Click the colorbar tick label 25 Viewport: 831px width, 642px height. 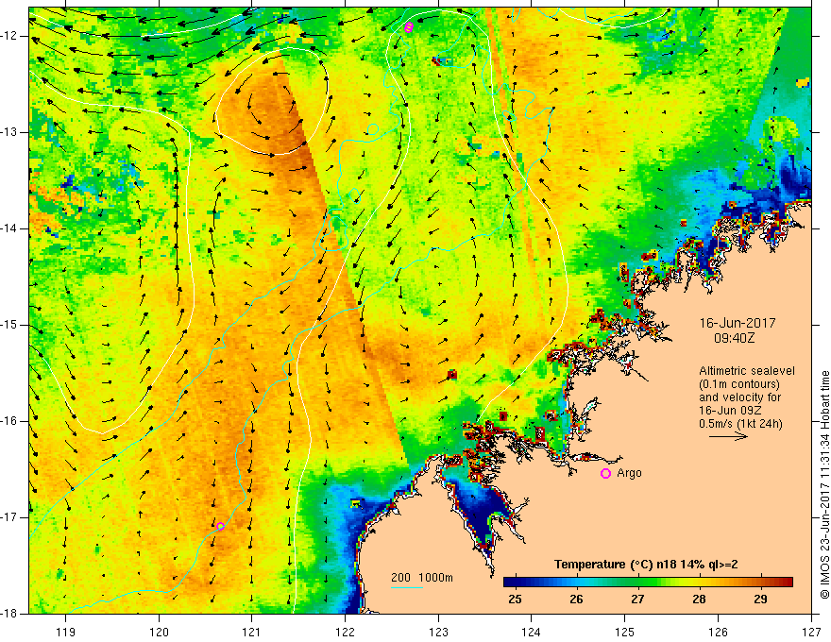[515, 600]
